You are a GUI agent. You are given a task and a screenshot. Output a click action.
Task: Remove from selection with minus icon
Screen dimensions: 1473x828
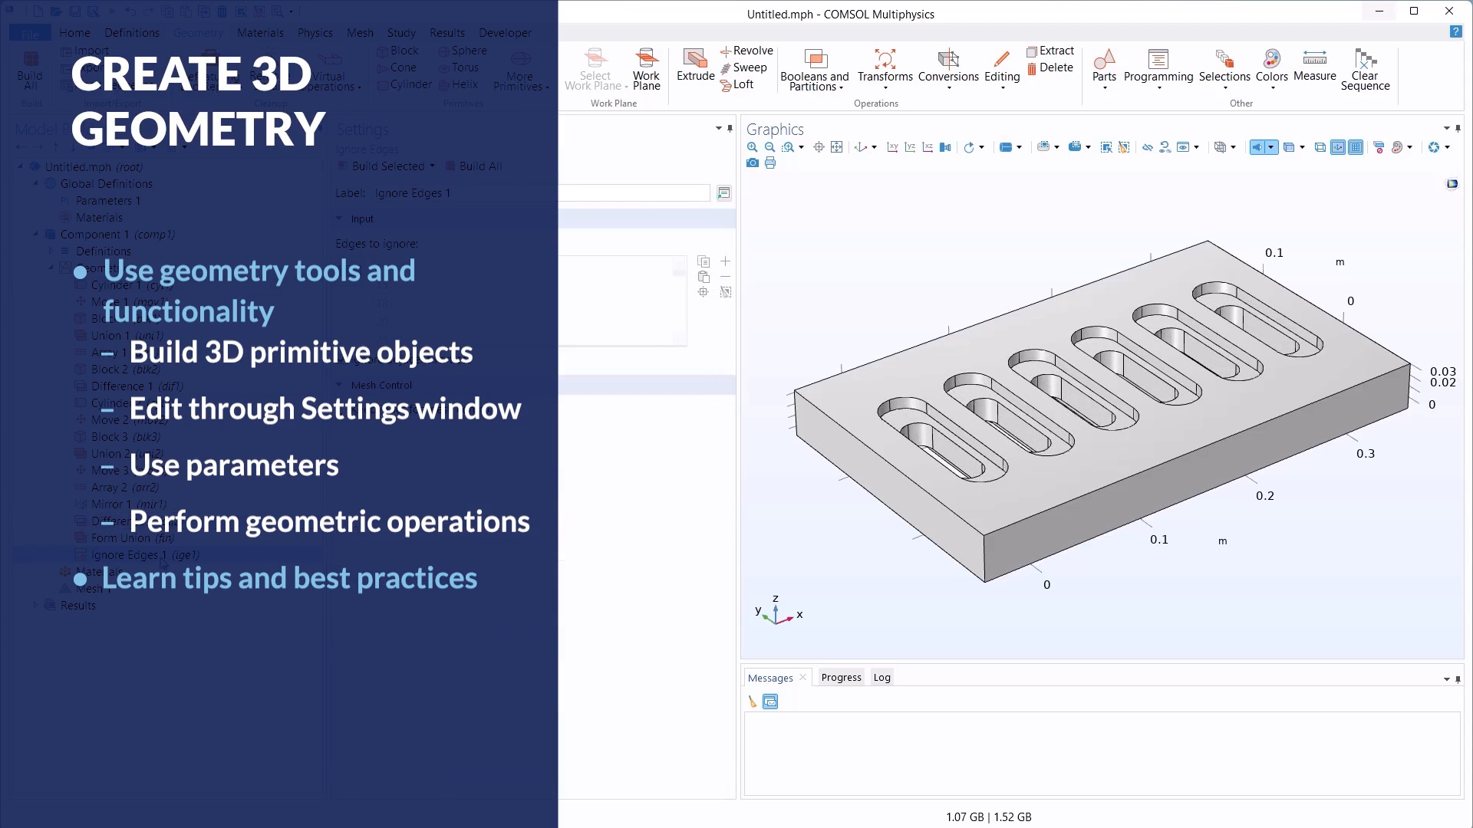click(x=725, y=277)
